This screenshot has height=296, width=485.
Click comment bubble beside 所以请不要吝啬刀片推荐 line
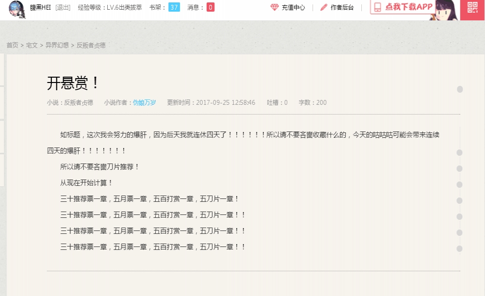coord(460,168)
